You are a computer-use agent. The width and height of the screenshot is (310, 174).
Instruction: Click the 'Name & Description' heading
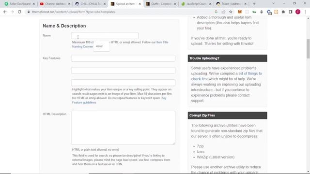[64, 26]
